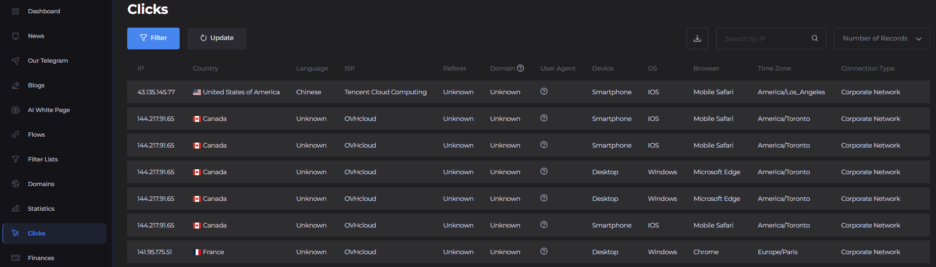936x267 pixels.
Task: Expand the Number of Records dropdown
Action: (x=882, y=38)
